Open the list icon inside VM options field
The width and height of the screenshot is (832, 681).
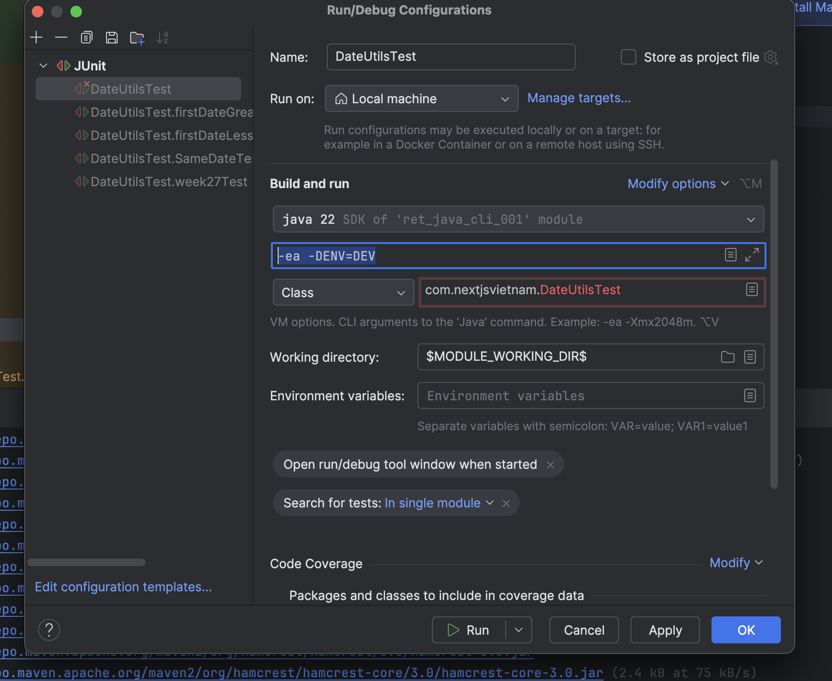click(x=731, y=255)
